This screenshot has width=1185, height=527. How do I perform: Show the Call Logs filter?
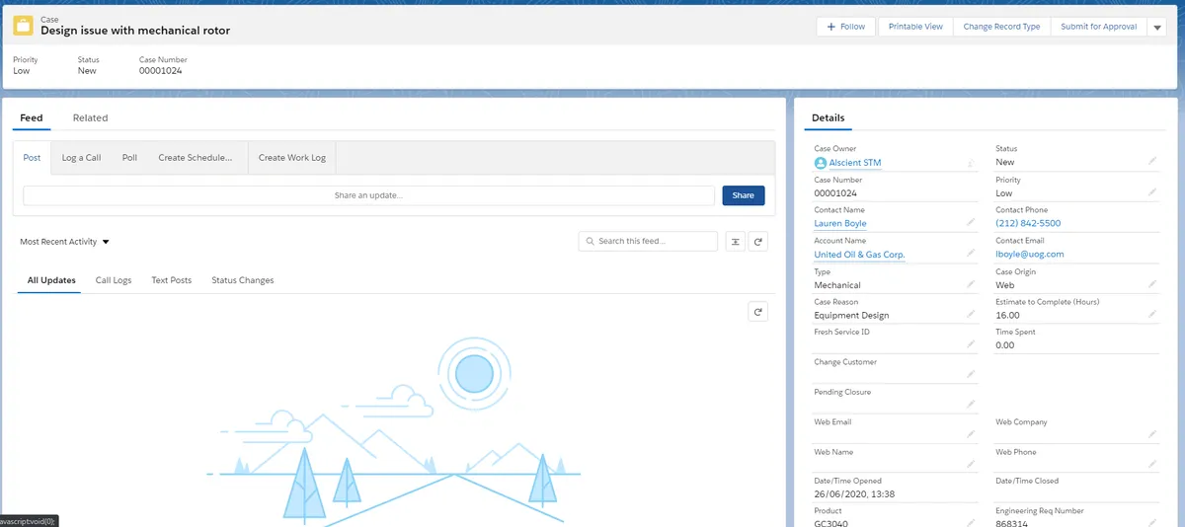tap(114, 280)
